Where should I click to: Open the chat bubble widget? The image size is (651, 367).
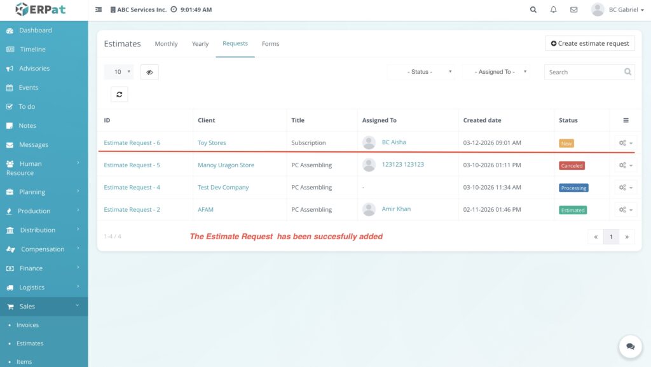tap(630, 347)
